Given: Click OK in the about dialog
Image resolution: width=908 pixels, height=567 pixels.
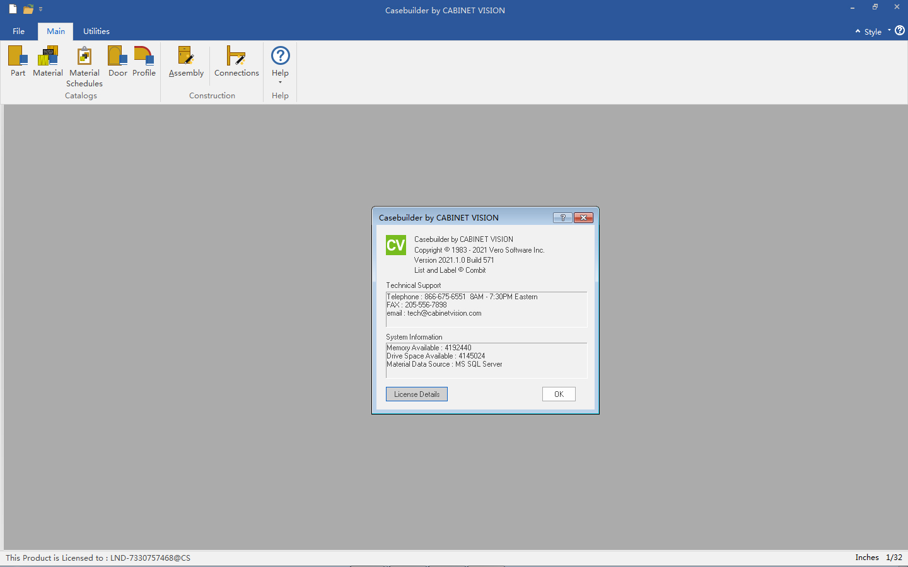Looking at the screenshot, I should (559, 394).
